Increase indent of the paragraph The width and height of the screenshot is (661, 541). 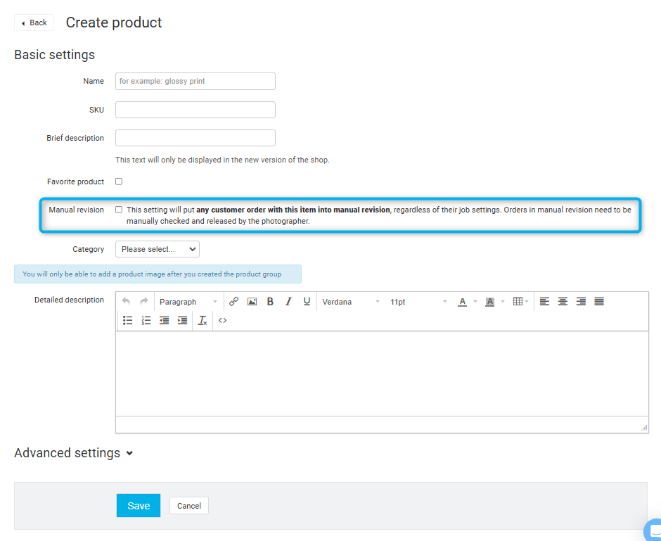(x=183, y=321)
